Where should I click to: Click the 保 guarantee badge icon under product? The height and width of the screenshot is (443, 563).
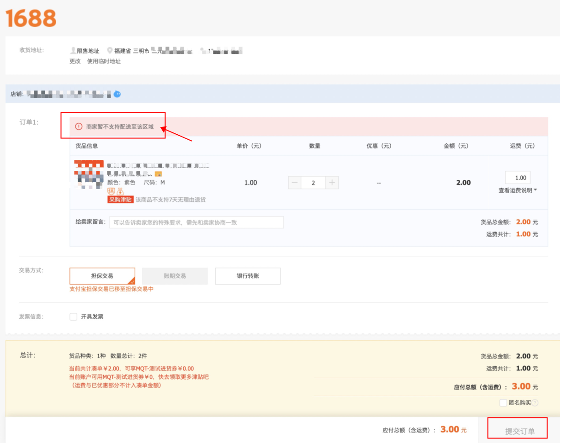(111, 191)
